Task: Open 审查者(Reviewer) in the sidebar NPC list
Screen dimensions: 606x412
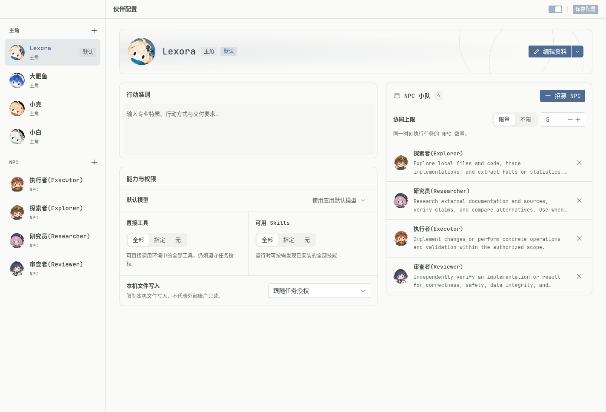Action: pyautogui.click(x=52, y=269)
